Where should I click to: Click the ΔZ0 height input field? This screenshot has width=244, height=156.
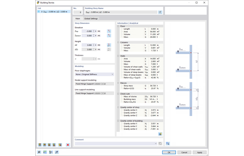pyautogui.click(x=87, y=49)
